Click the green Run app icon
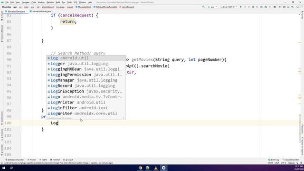The height and width of the screenshot is (171, 304). point(241,7)
